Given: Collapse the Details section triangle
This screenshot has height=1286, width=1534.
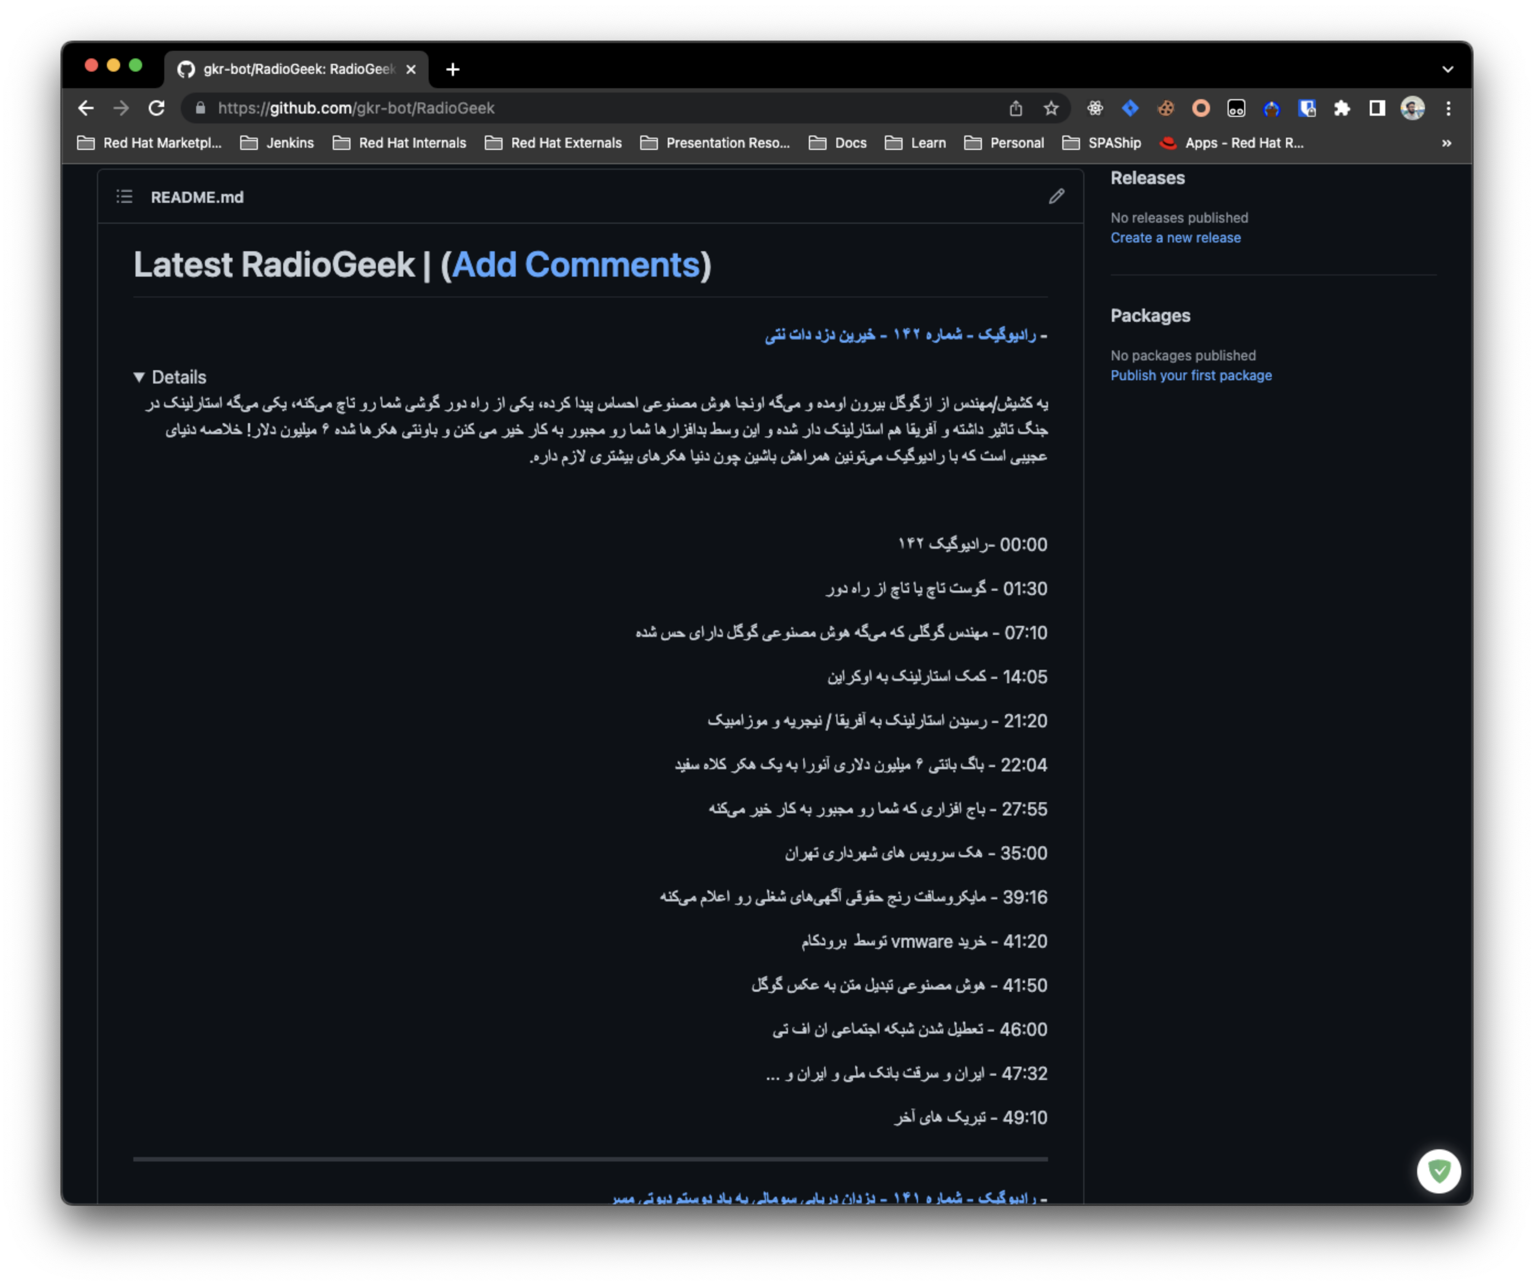Looking at the screenshot, I should (x=139, y=377).
